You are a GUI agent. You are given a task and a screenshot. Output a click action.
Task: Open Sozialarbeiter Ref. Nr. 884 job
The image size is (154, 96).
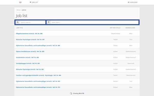pyautogui.click(x=27, y=57)
